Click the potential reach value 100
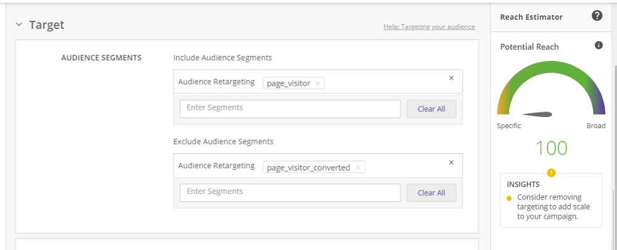617x250 pixels. 551,148
